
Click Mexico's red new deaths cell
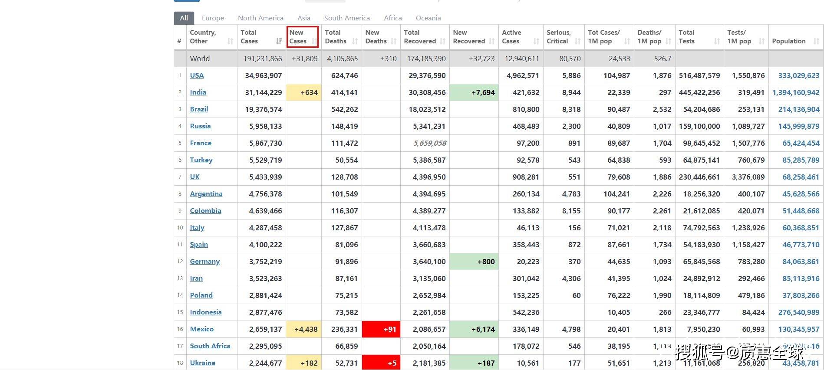[381, 329]
